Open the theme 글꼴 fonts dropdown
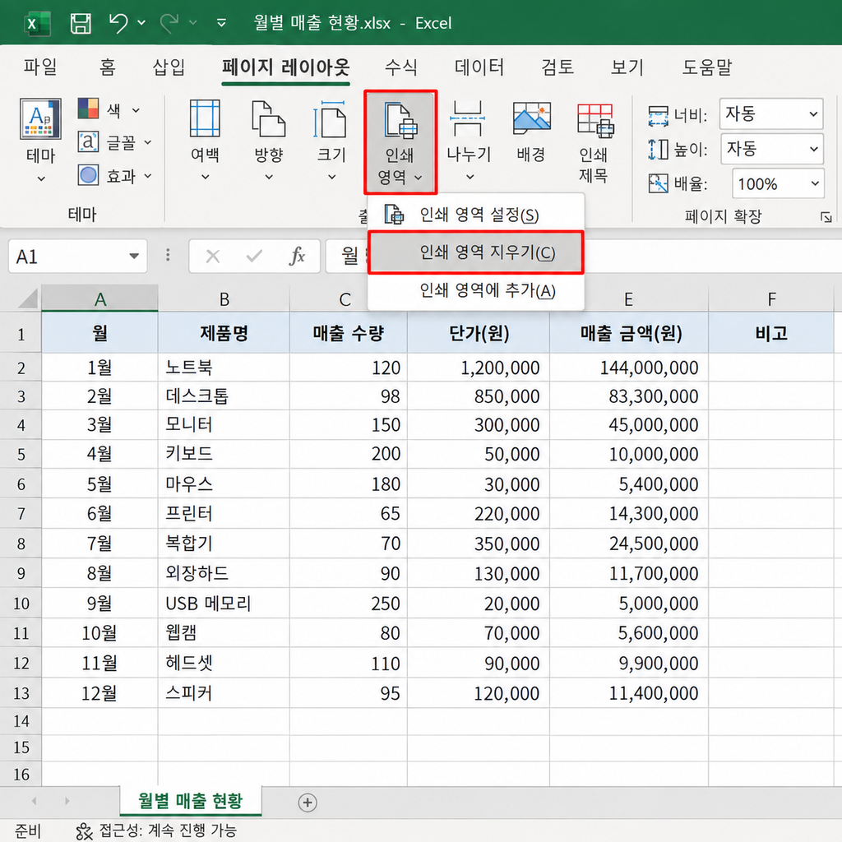Image resolution: width=842 pixels, height=842 pixels. click(115, 142)
